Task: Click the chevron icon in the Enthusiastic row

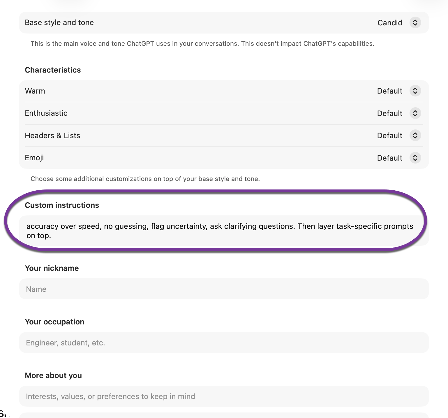Action: pos(415,113)
